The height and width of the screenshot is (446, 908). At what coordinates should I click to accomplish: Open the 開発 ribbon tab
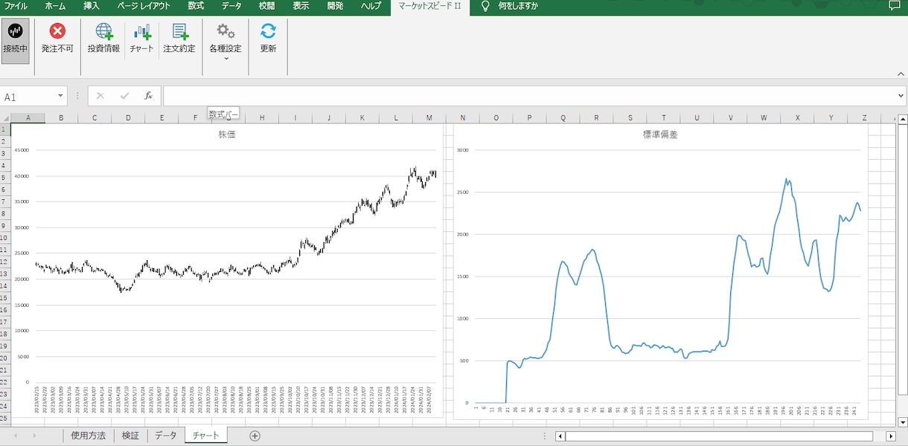point(335,6)
